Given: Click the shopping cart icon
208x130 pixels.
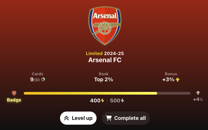Looking at the screenshot, I should pos(109,118).
